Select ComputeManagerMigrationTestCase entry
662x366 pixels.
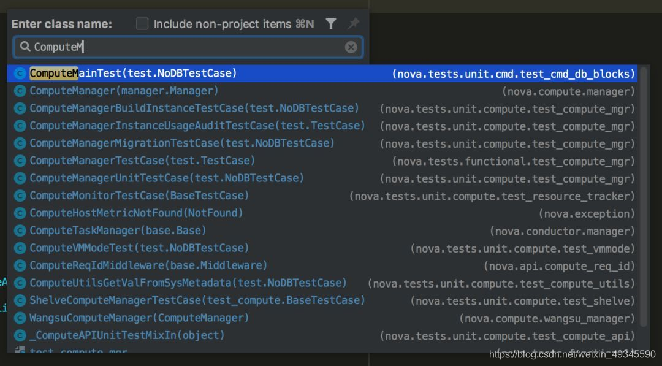(x=182, y=143)
